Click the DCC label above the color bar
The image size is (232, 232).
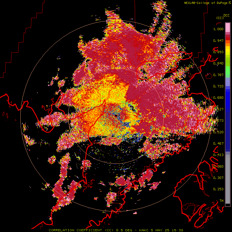(226, 15)
